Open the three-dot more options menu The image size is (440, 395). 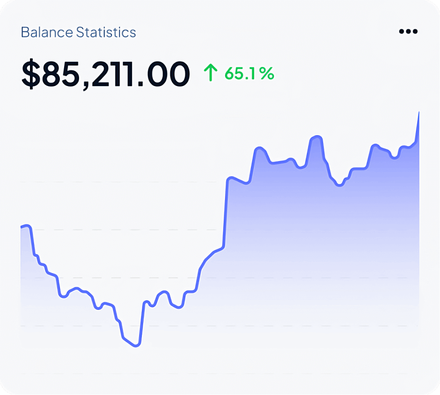click(408, 31)
